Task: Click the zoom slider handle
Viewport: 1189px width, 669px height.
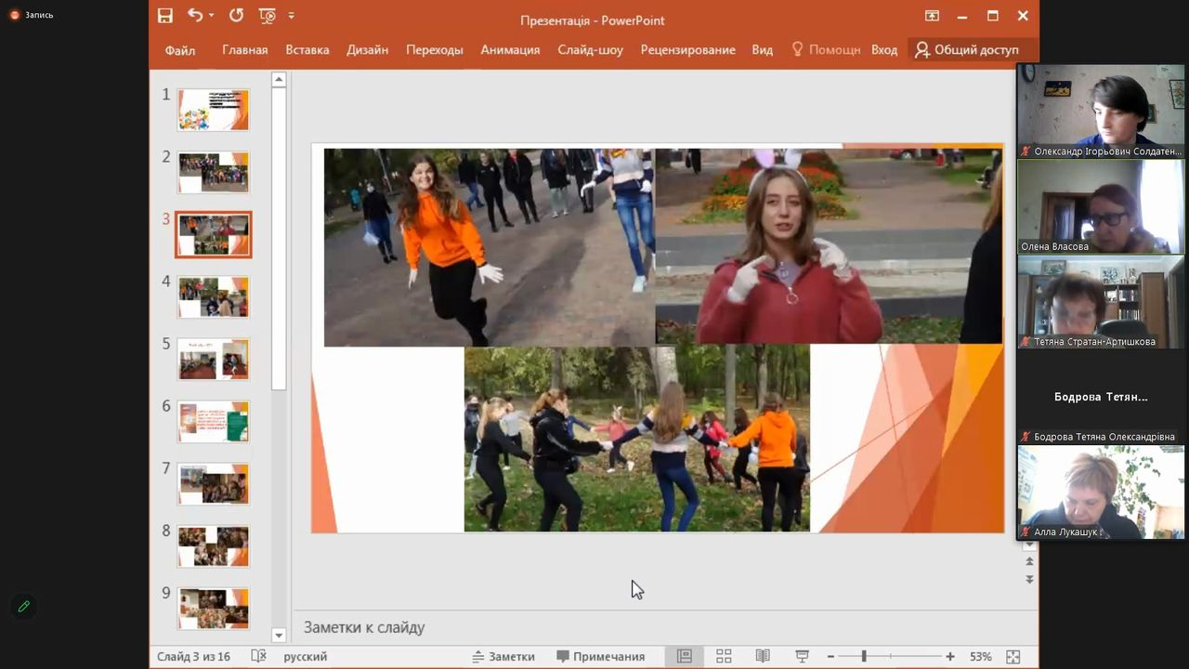Action: tap(864, 656)
